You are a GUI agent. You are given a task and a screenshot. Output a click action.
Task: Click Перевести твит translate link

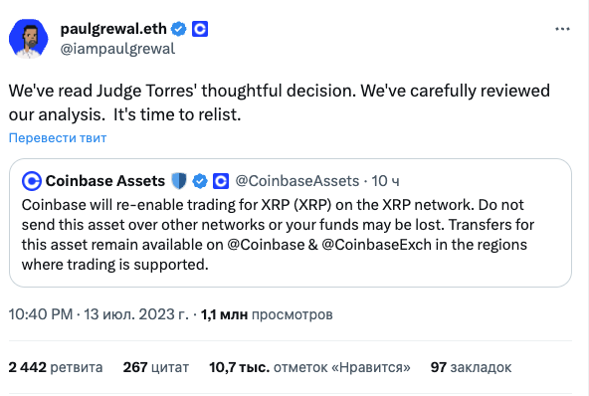click(x=58, y=138)
